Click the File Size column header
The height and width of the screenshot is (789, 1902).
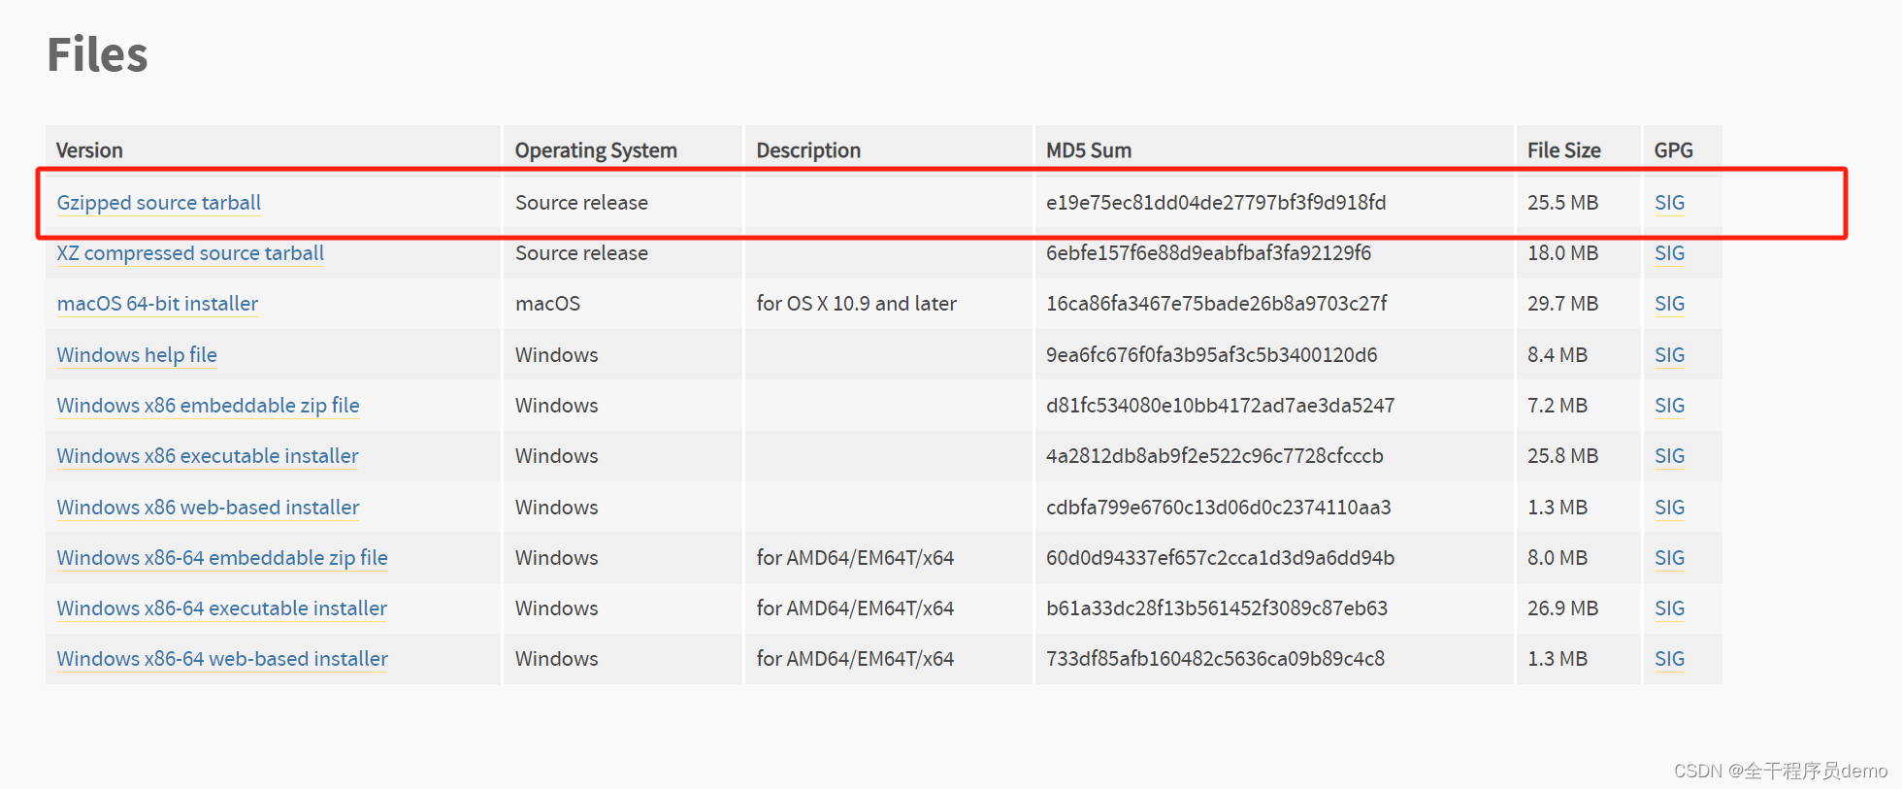[x=1563, y=150]
